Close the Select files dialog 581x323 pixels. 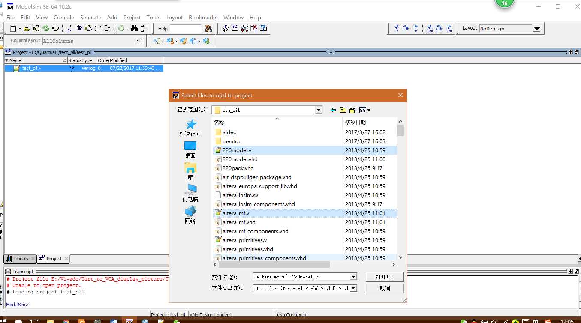(400, 95)
